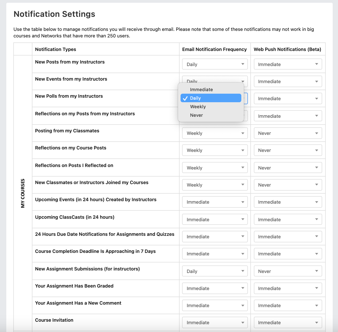Image resolution: width=338 pixels, height=332 pixels.
Task: Open email frequency dropdown for Posting from my Classmates
Action: pyautogui.click(x=215, y=133)
